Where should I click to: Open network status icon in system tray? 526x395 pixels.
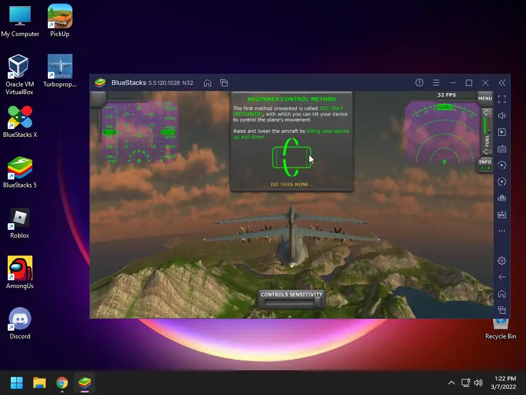coord(465,383)
